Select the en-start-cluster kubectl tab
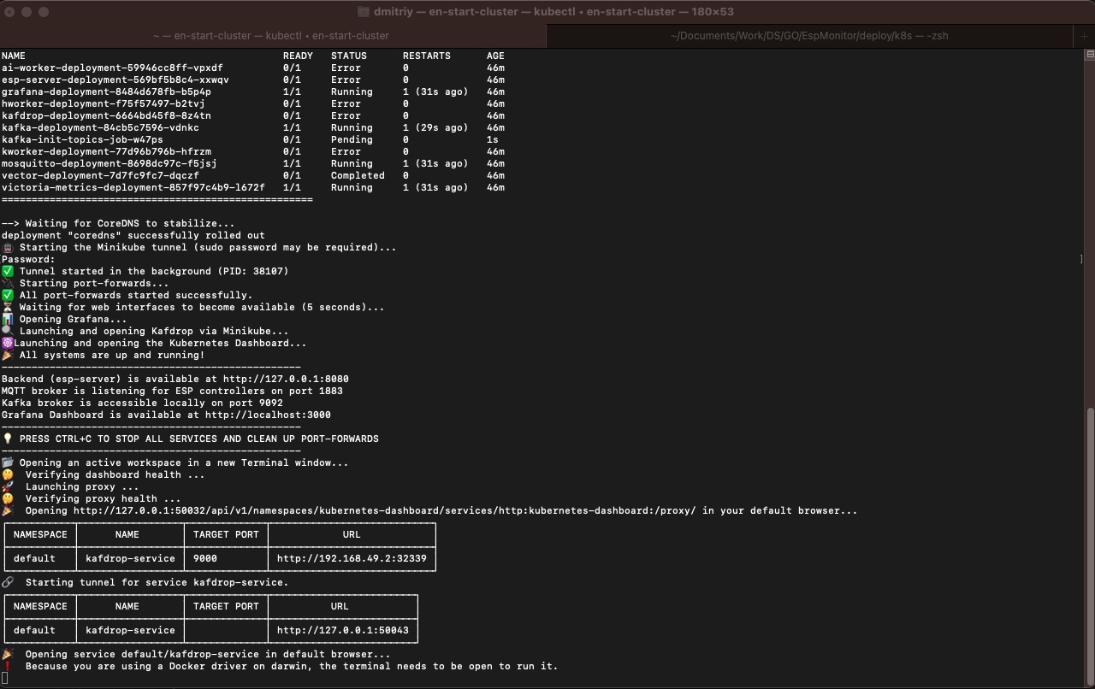The width and height of the screenshot is (1095, 689). 272,36
